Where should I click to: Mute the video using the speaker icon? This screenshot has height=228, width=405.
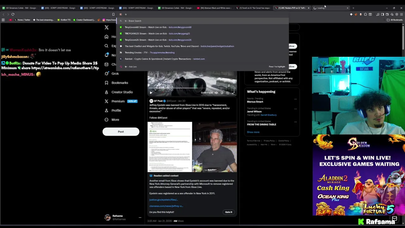coord(216,93)
